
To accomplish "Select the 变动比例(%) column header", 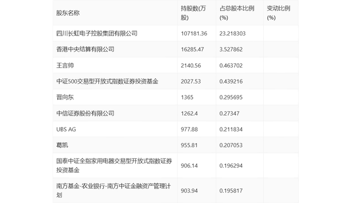I will 278,13.
